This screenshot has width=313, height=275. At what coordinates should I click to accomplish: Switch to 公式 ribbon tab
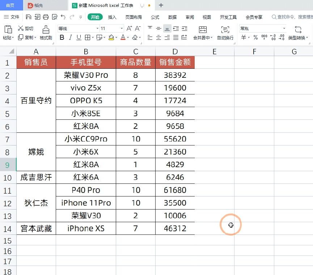pyautogui.click(x=155, y=17)
